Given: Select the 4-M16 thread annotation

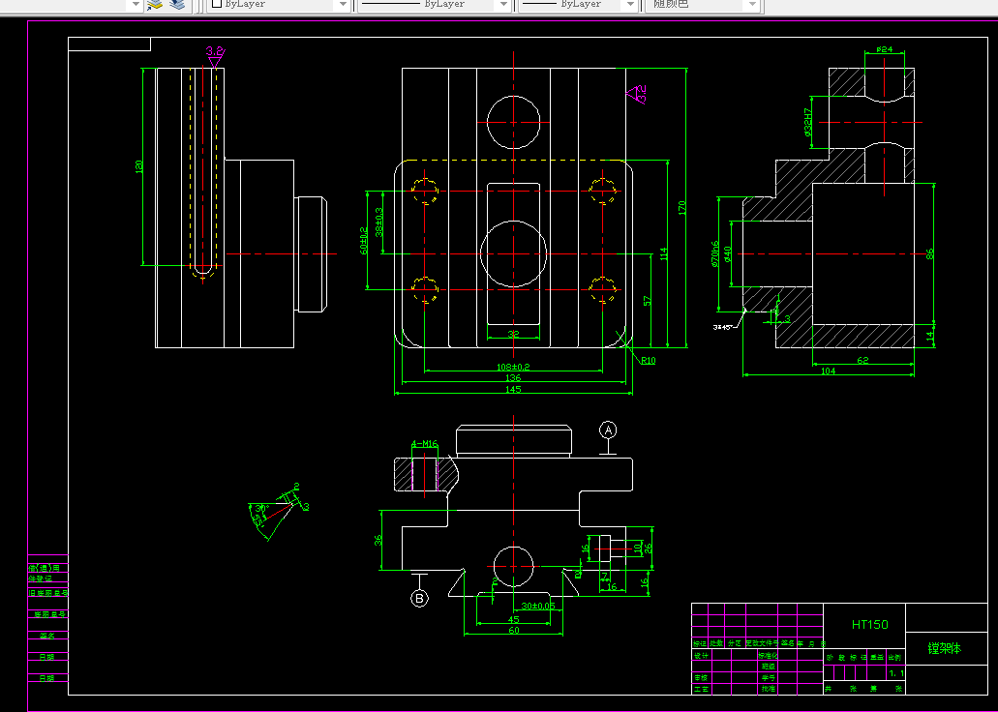Looking at the screenshot, I should point(425,444).
